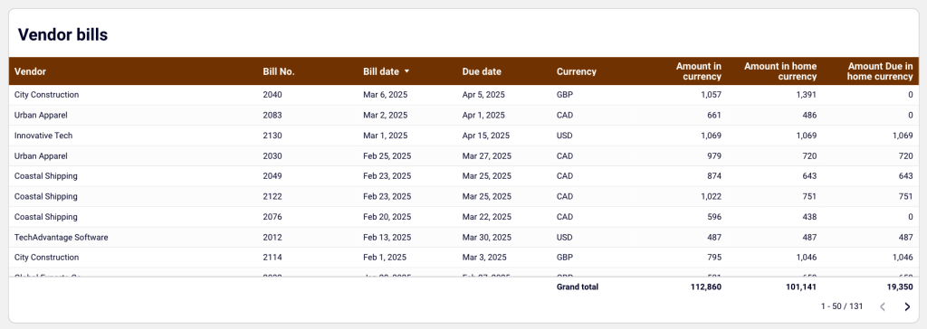Sort by Amount in currency header

coord(699,71)
